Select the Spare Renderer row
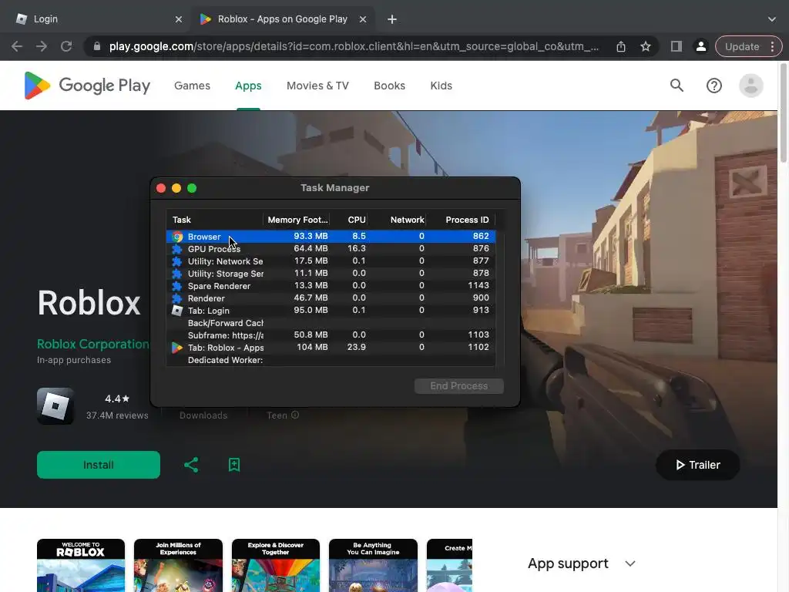The width and height of the screenshot is (789, 592). tap(331, 285)
